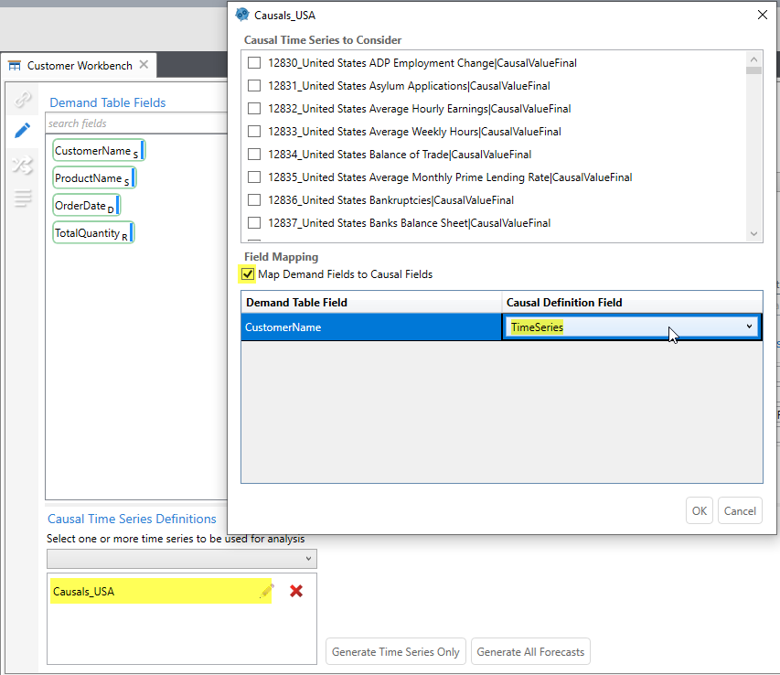Click the list lines icon in sidebar
Viewport: 780px width, 675px height.
pyautogui.click(x=23, y=198)
